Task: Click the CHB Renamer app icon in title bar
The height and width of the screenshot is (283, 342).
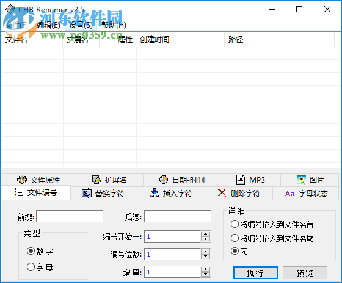Action: pyautogui.click(x=10, y=9)
